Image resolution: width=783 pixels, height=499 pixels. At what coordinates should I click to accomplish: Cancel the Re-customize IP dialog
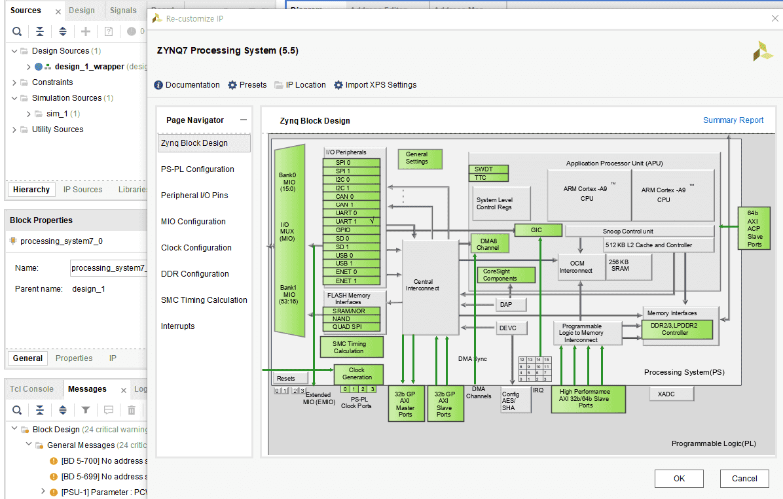coord(744,479)
